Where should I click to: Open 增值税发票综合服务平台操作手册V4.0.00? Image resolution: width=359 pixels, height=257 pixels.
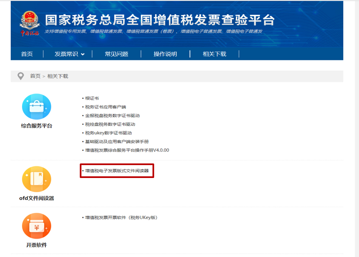(127, 150)
